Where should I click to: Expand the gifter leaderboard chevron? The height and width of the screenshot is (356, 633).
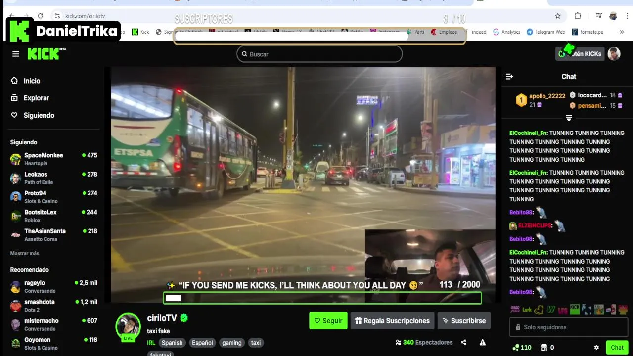[x=569, y=118]
